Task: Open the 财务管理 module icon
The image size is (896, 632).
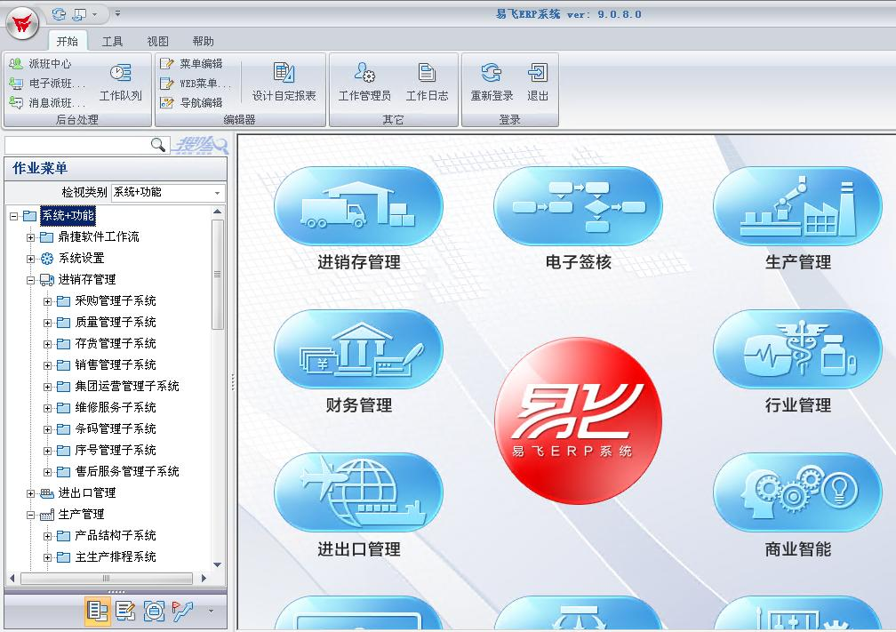Action: (358, 349)
